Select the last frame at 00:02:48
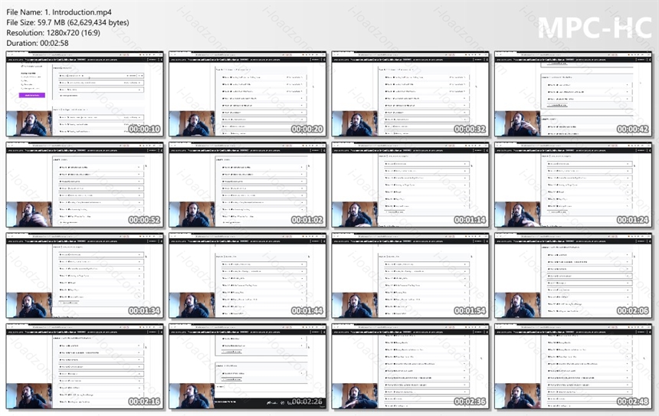This screenshot has height=416, width=659. pyautogui.click(x=573, y=366)
